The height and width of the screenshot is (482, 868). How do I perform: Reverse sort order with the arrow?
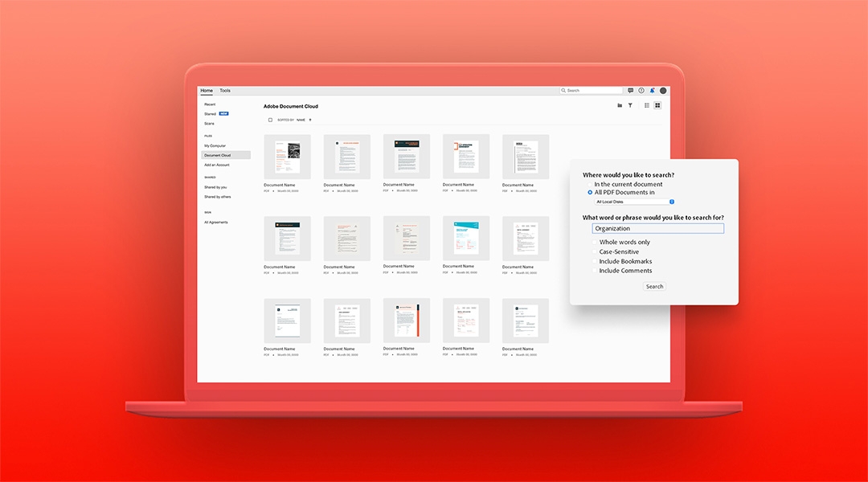[310, 120]
